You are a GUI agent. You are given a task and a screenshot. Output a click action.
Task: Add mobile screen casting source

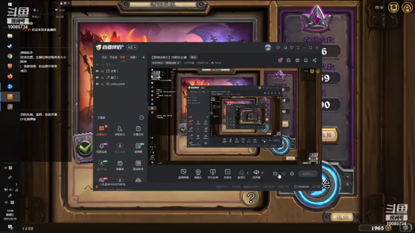pos(213,174)
